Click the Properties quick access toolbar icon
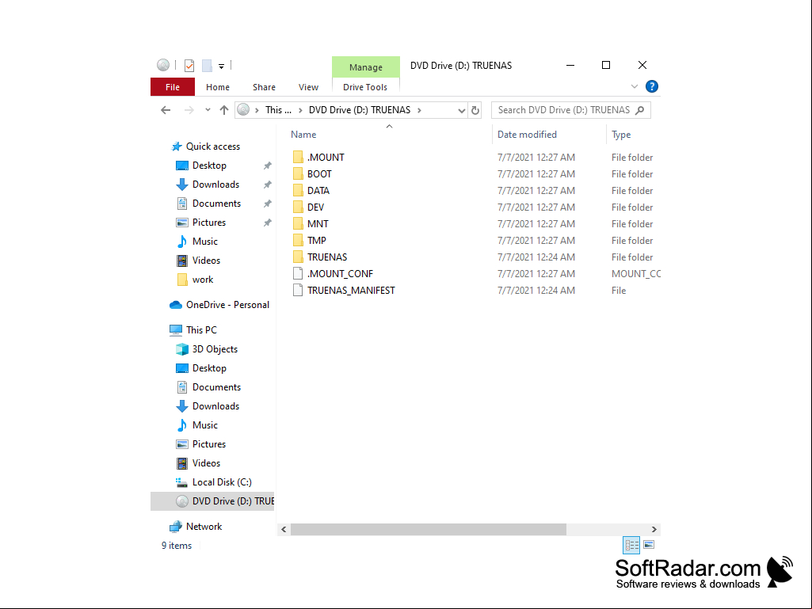 click(189, 65)
